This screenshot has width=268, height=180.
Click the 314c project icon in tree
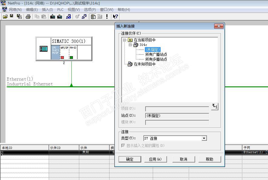(136, 45)
